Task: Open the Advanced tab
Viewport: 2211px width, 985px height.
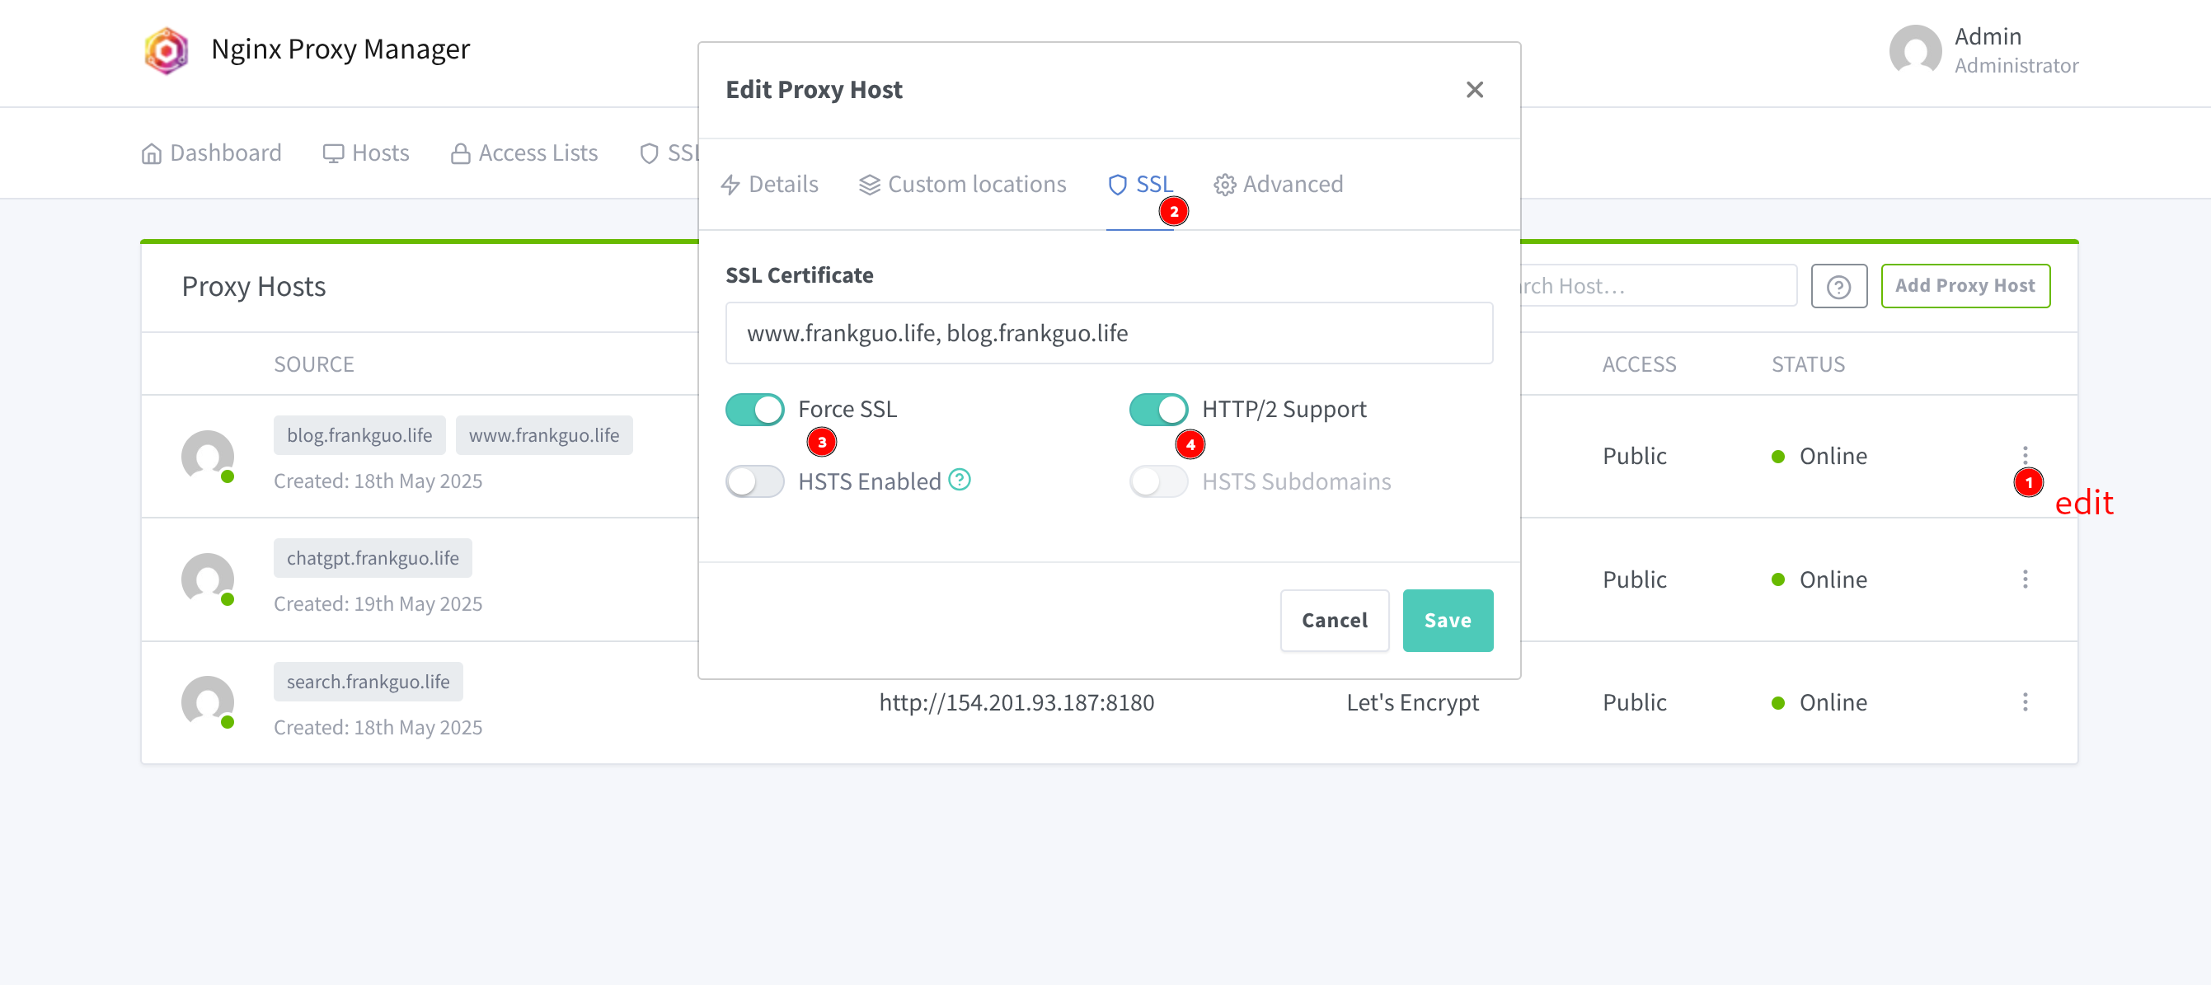Action: [x=1278, y=185]
